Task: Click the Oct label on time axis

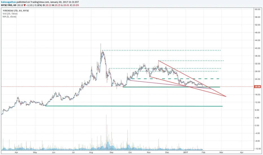Action: [x=130, y=152]
